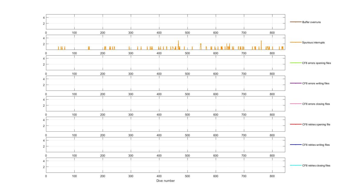
Task: Select the CF8 errors opening files legend text
Action: click(x=316, y=63)
